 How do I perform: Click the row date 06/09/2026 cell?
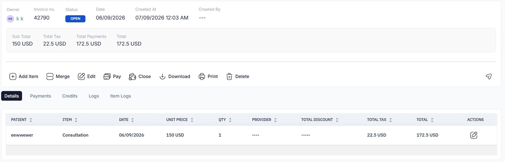(132, 135)
